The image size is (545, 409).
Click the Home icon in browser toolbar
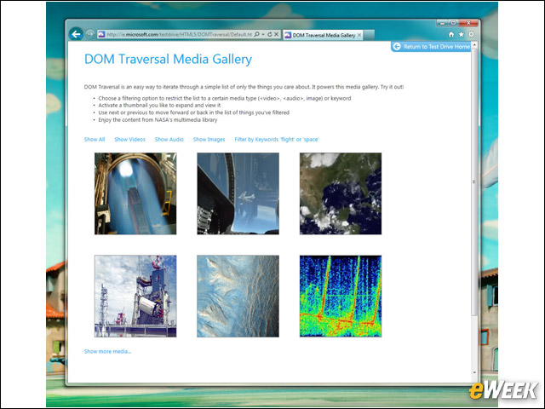451,34
